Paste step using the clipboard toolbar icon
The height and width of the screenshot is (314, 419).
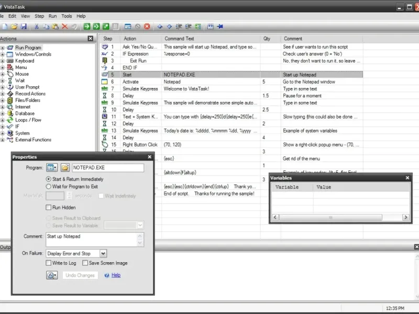pyautogui.click(x=56, y=27)
